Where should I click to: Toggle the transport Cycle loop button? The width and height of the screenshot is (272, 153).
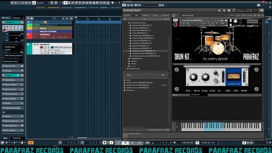pyautogui.click(x=118, y=143)
